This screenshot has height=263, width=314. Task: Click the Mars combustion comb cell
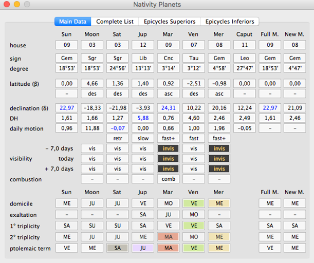coord(168,179)
